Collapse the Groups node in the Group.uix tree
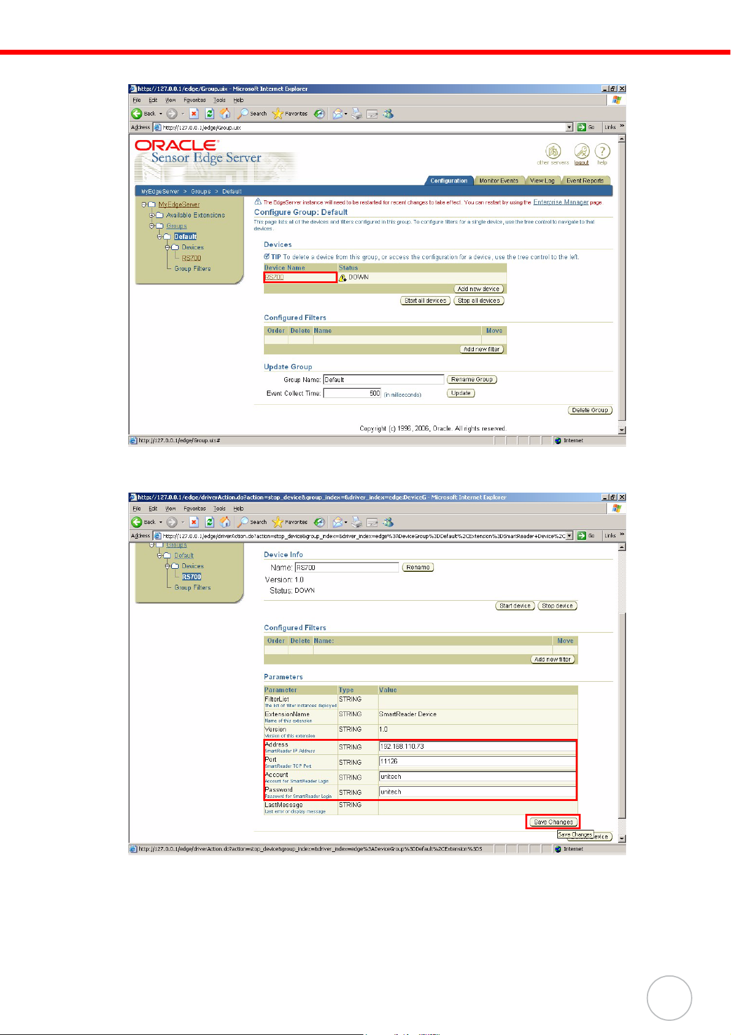This screenshot has width=731, height=1035. (152, 226)
